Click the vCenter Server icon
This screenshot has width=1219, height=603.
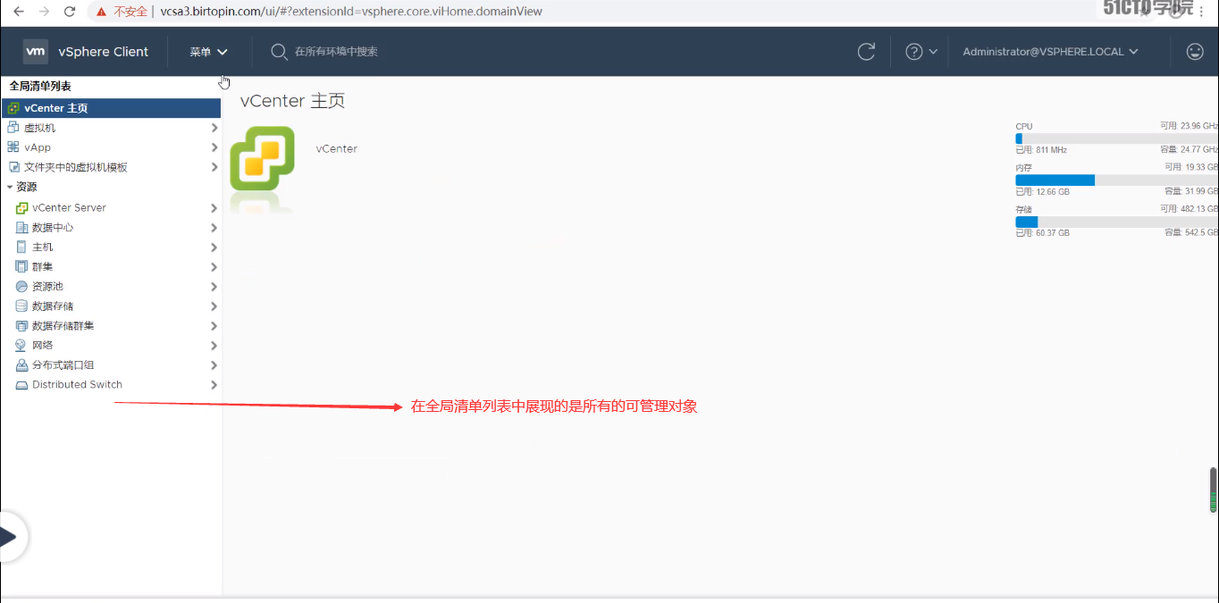22,208
